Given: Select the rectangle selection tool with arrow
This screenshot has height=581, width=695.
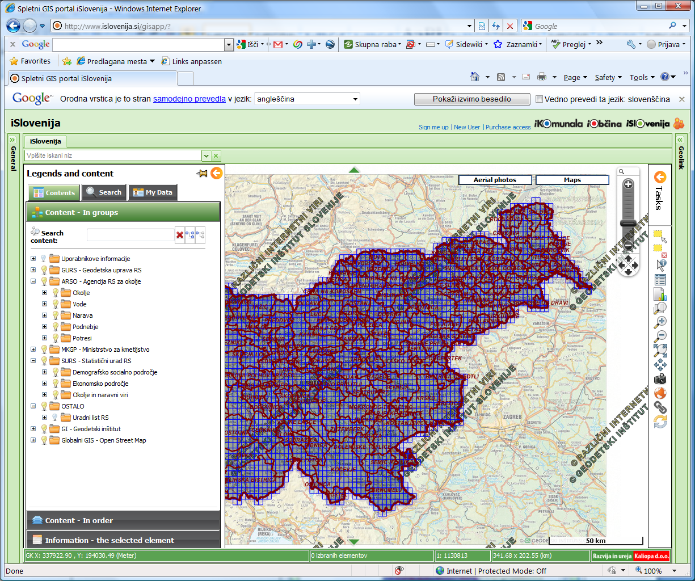Looking at the screenshot, I should (660, 237).
